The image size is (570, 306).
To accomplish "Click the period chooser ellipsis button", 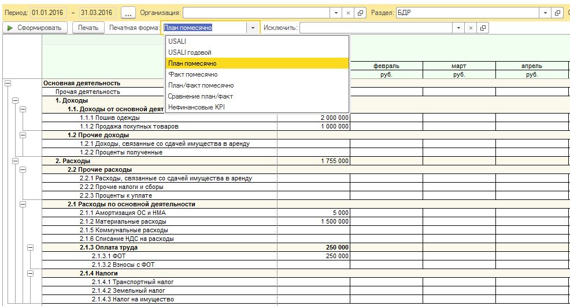I will [128, 13].
